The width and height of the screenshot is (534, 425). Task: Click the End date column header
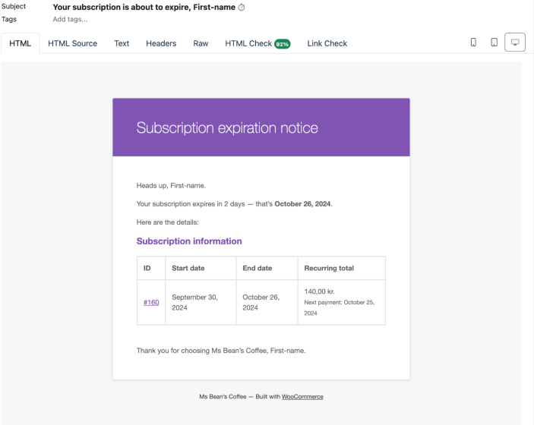pyautogui.click(x=258, y=268)
